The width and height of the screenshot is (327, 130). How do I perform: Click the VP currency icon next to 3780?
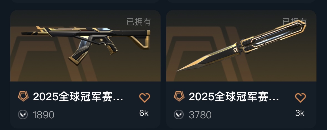[179, 114]
